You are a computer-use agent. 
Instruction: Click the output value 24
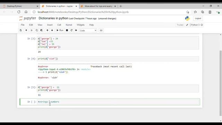[39, 52]
